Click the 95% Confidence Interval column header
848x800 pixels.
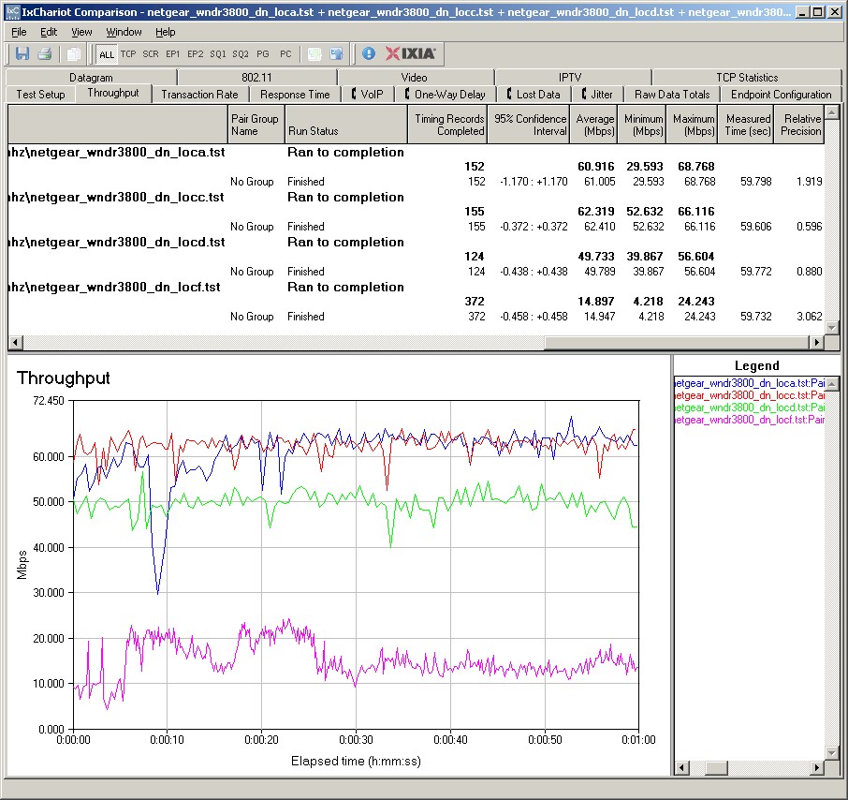529,125
